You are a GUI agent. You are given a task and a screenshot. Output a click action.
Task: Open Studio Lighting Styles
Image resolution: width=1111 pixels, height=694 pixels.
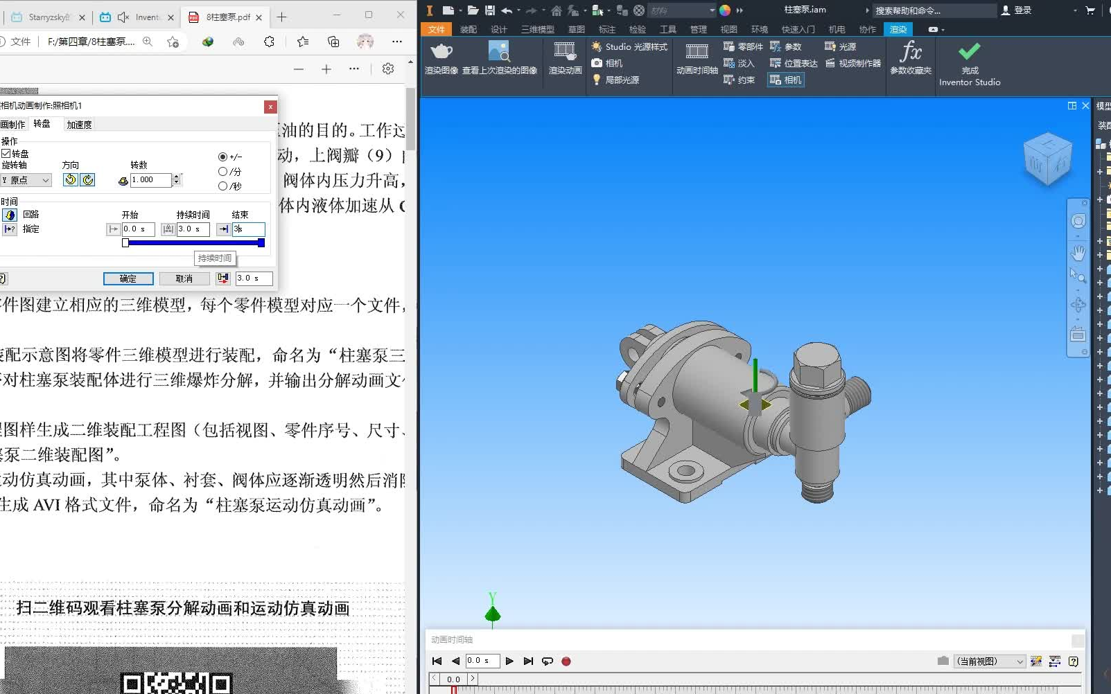tap(629, 46)
